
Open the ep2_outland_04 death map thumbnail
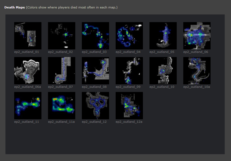click(129, 36)
